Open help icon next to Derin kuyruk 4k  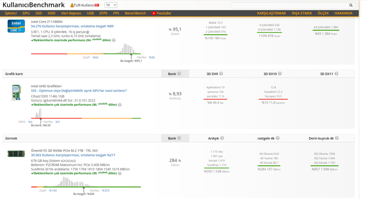[337, 138]
